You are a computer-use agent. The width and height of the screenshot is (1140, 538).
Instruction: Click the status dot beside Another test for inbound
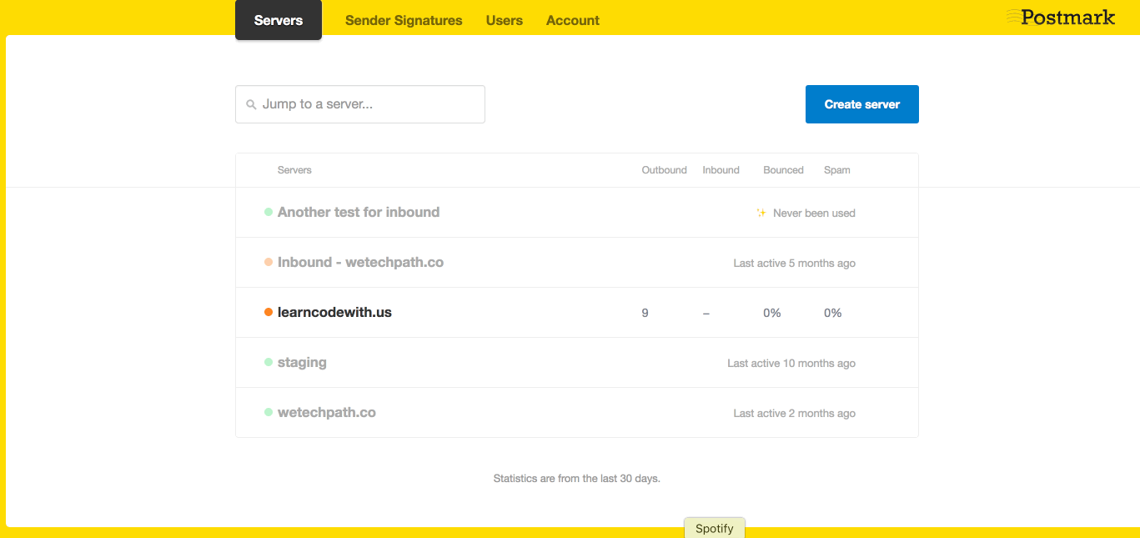click(269, 213)
